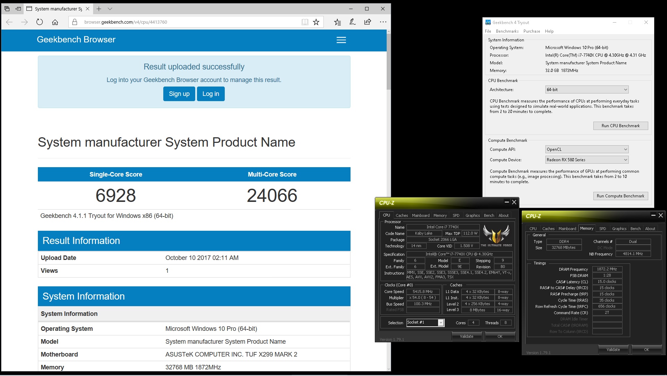Open the File menu in Geekbench 4

pos(488,31)
